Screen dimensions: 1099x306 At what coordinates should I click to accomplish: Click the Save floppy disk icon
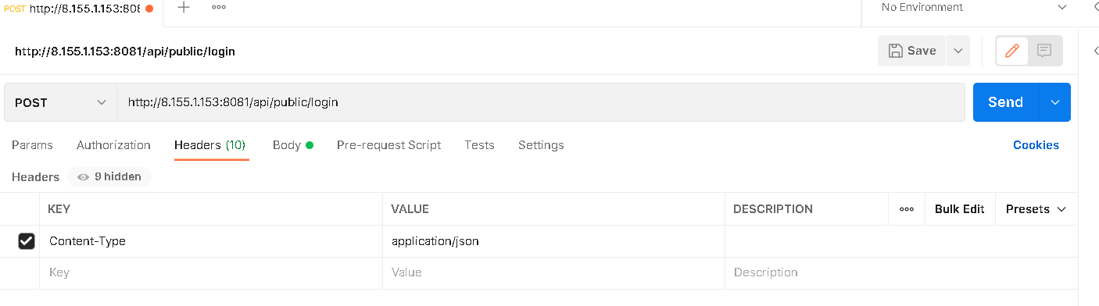(x=895, y=51)
